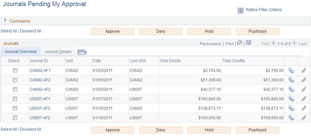Click the bottom Hold button
The image size is (311, 136).
pyautogui.click(x=209, y=130)
